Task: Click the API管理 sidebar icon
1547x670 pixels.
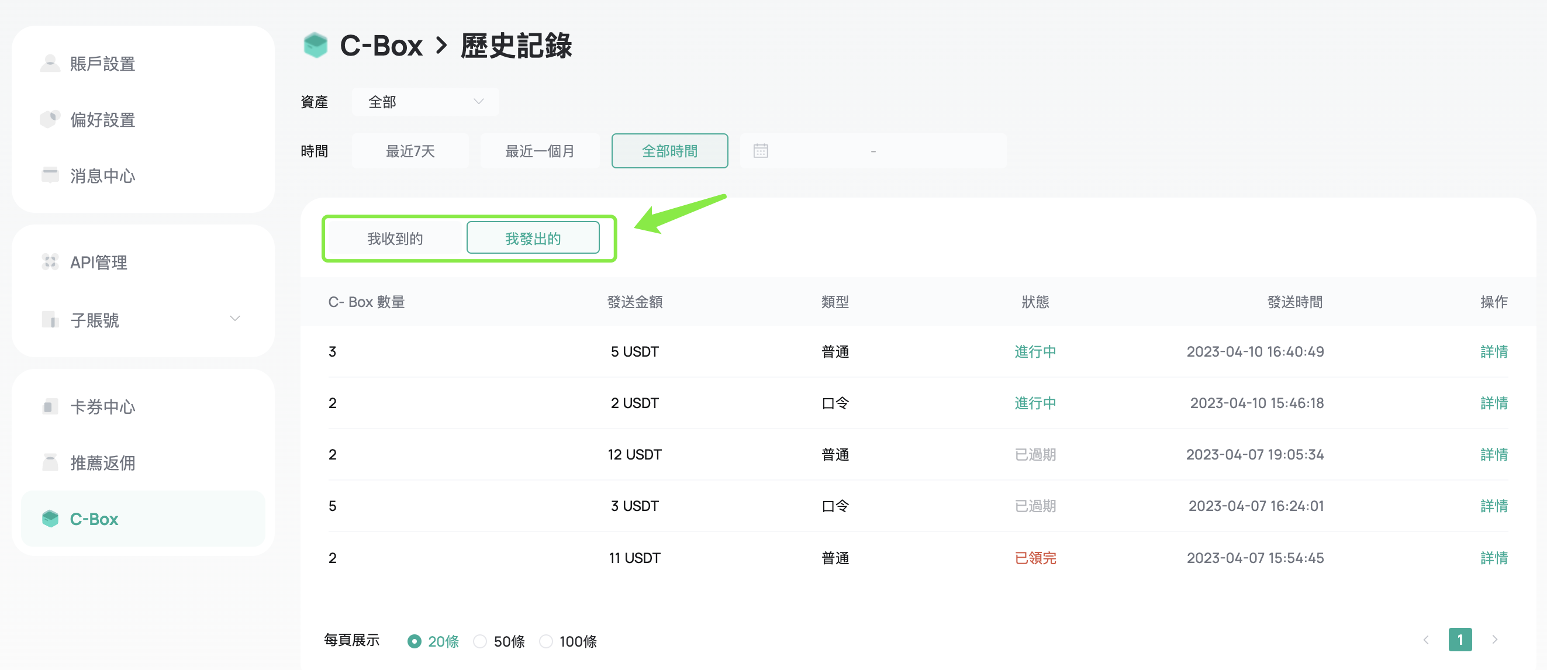Action: coord(50,262)
